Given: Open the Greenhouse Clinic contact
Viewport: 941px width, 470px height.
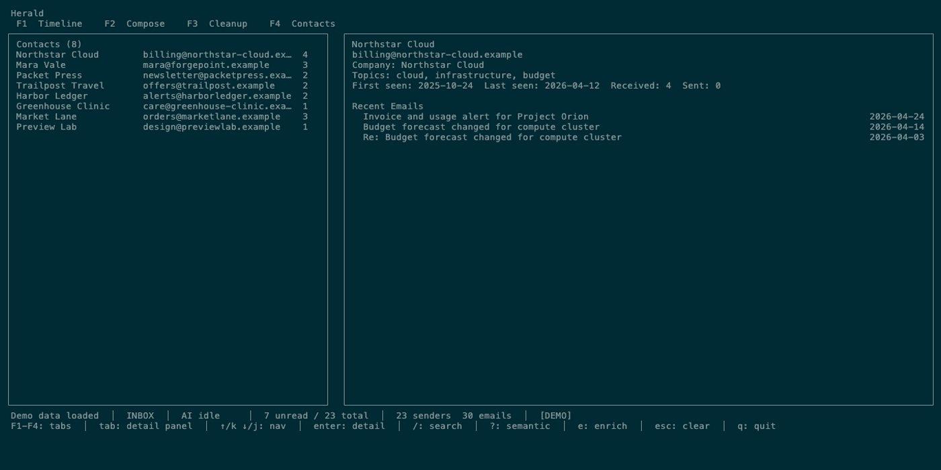Looking at the screenshot, I should 162,106.
